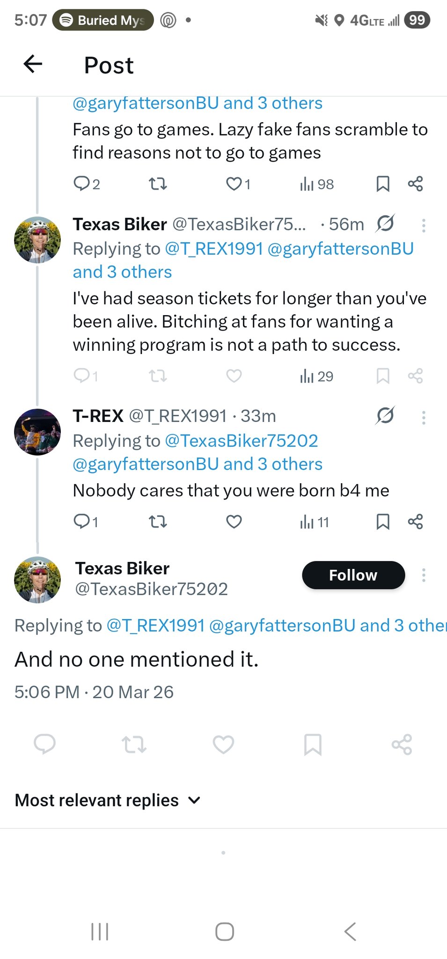Tap the back arrow in Post header
This screenshot has width=447, height=959.
(33, 64)
